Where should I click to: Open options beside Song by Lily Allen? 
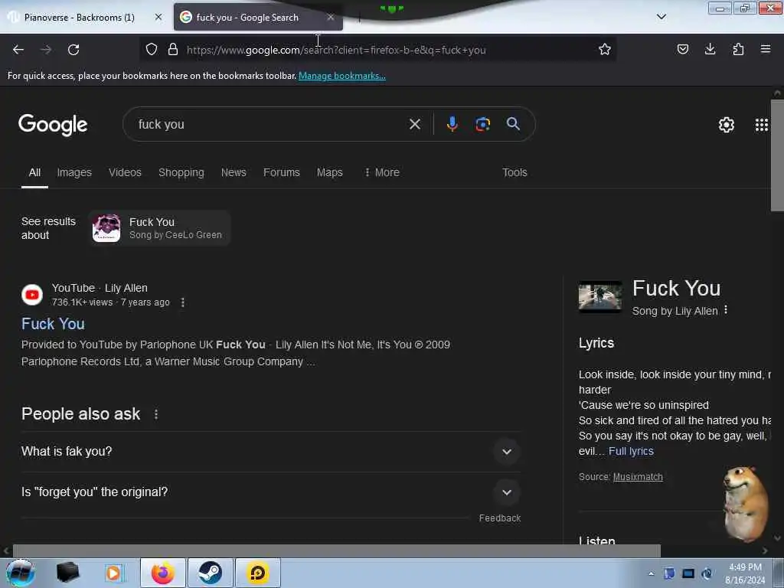[726, 310]
